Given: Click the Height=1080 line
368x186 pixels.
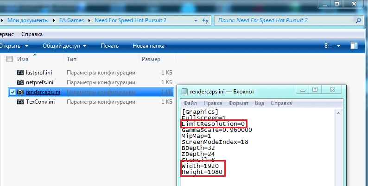Looking at the screenshot, I should coord(202,172).
